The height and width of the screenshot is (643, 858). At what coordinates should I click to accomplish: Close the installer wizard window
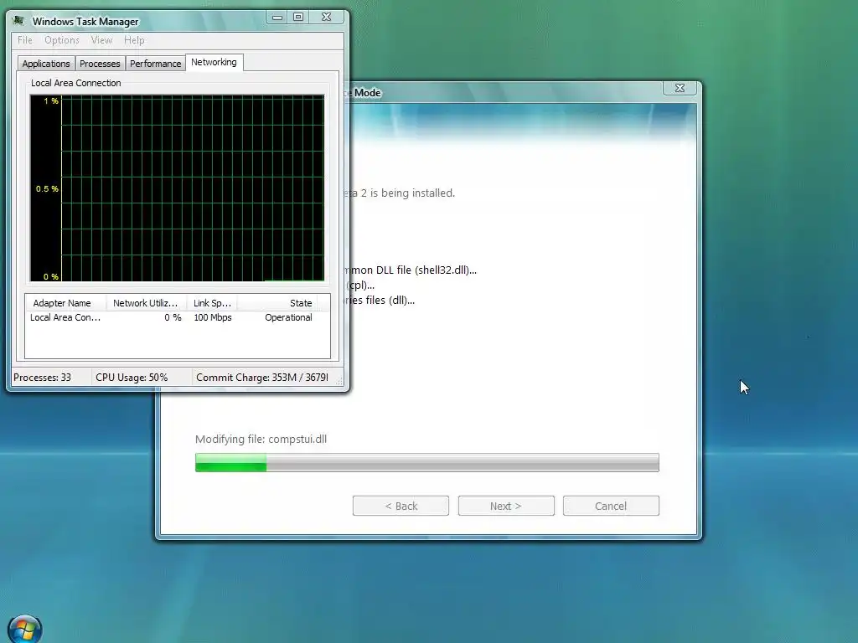click(680, 88)
